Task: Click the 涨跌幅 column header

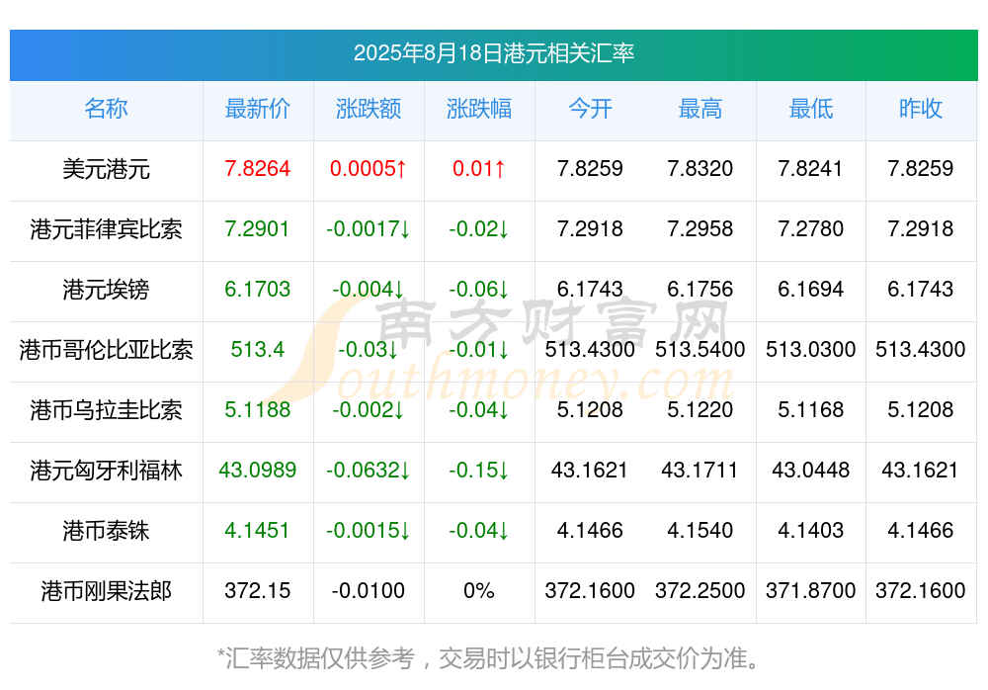Action: [479, 109]
